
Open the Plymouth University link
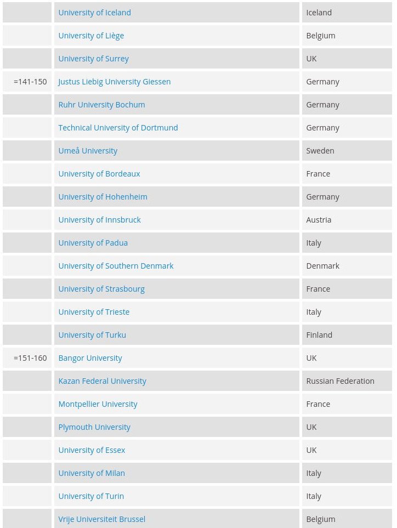tap(94, 427)
